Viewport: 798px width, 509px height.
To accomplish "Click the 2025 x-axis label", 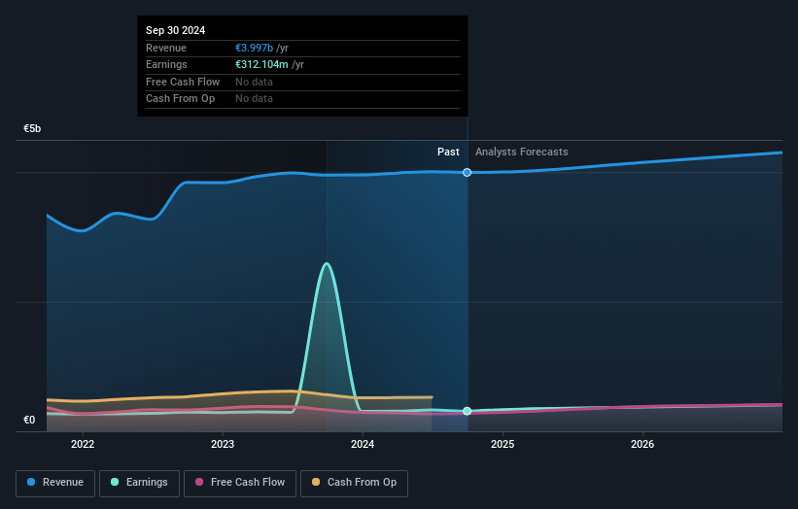I will point(503,444).
